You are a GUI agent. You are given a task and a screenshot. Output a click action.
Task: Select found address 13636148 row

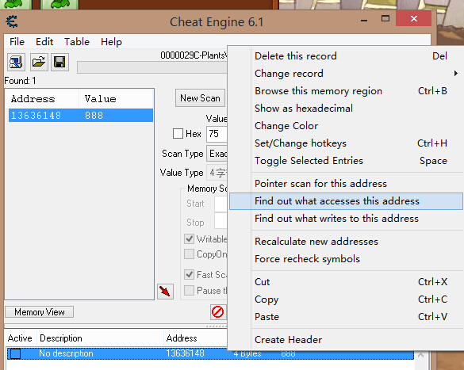coord(81,115)
